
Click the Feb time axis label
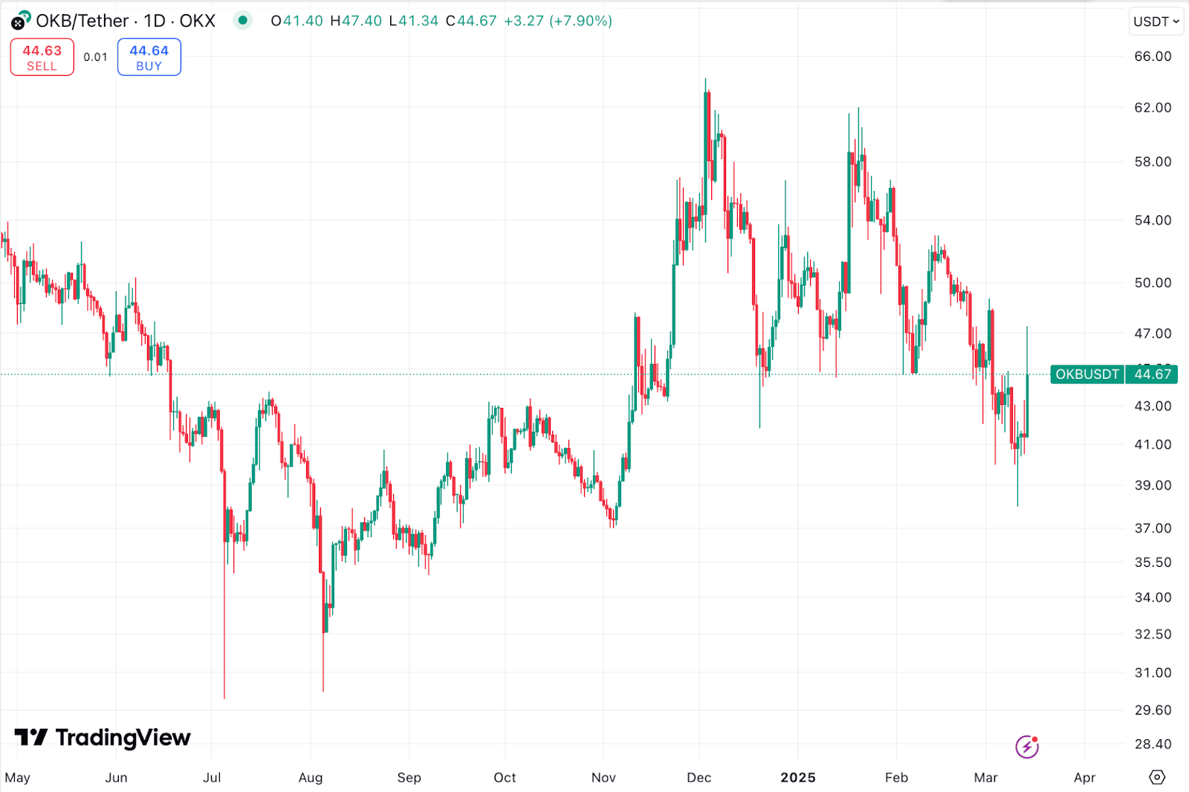tap(896, 778)
